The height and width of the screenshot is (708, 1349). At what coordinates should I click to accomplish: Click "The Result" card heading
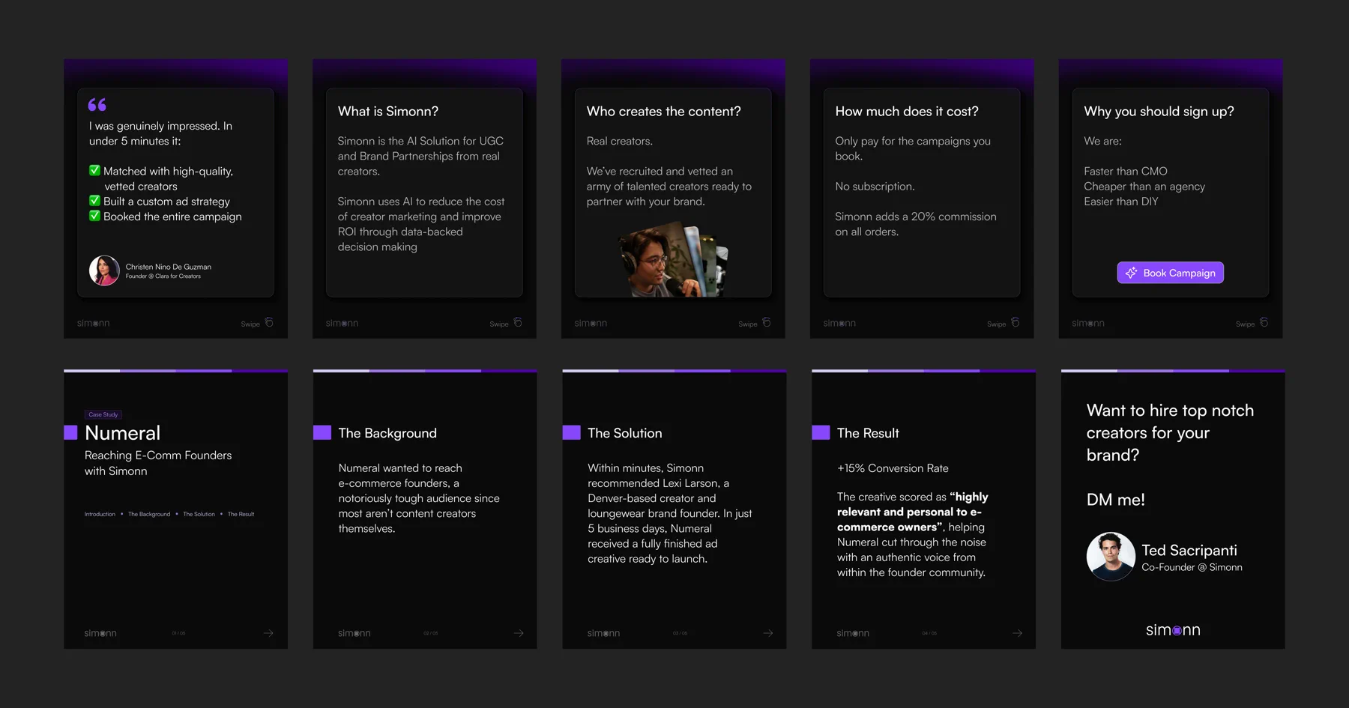coord(868,433)
